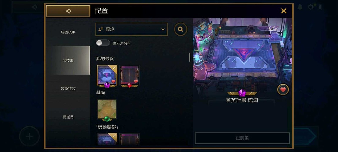Click the plus circle icon
Image resolution: width=338 pixels, height=152 pixels.
tap(29, 136)
